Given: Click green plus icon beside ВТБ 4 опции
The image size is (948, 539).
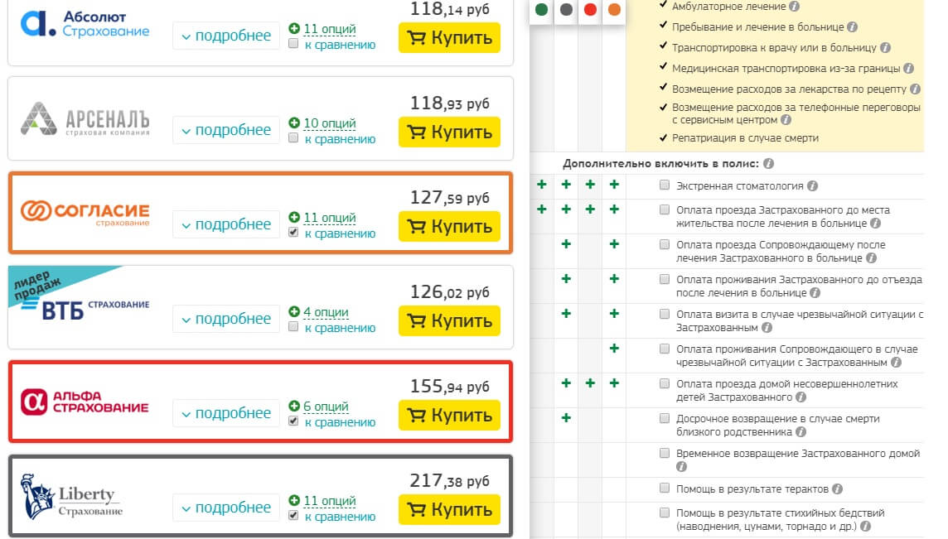Looking at the screenshot, I should (294, 311).
